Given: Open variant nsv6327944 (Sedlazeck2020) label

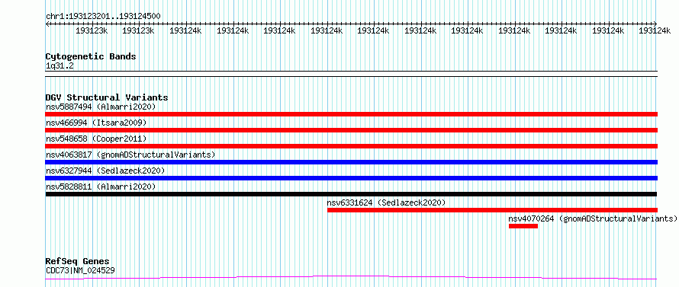Looking at the screenshot, I should (x=105, y=171).
